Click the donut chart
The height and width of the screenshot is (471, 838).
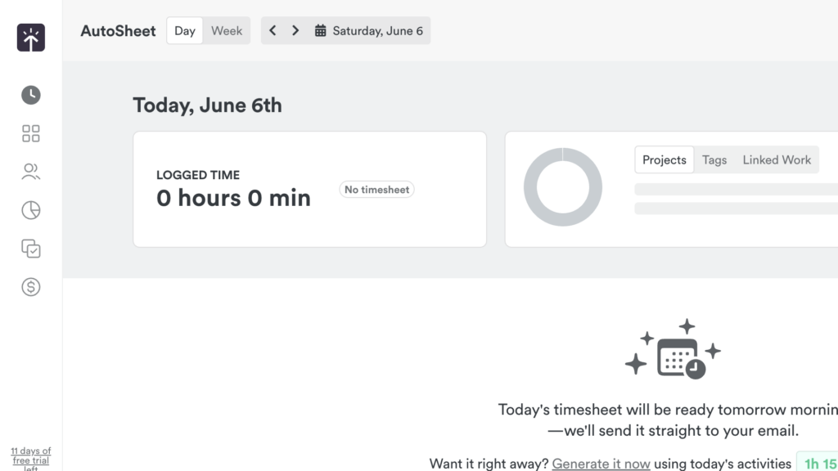(x=563, y=187)
